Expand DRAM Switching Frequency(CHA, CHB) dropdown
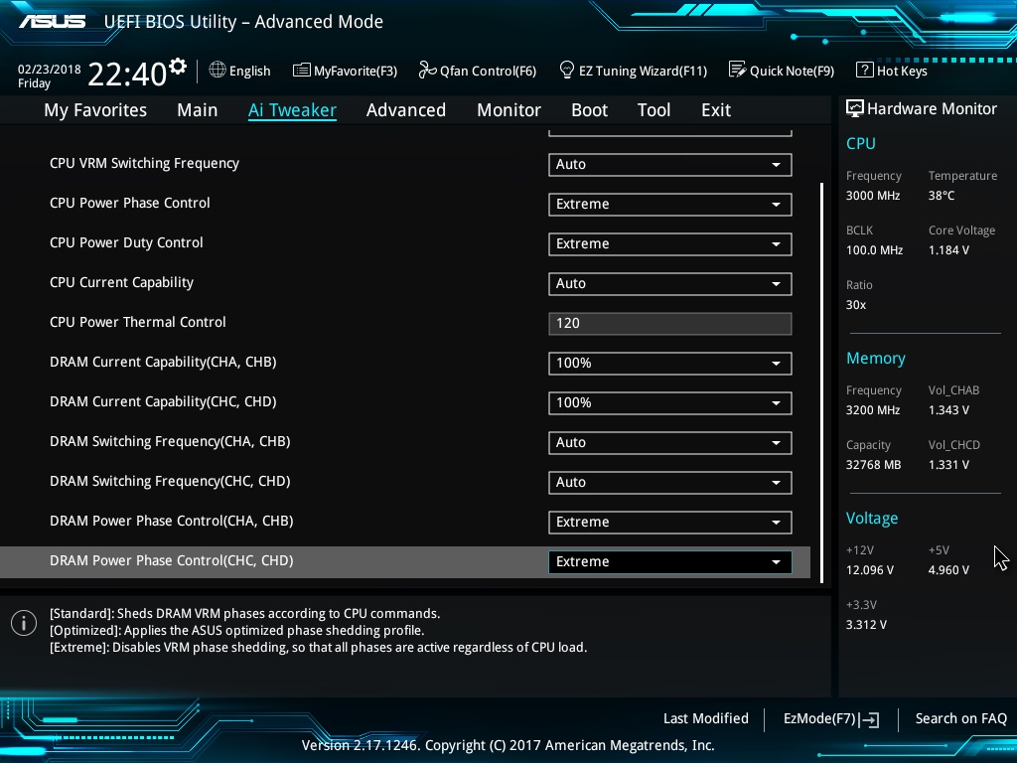The image size is (1017, 763). point(670,442)
